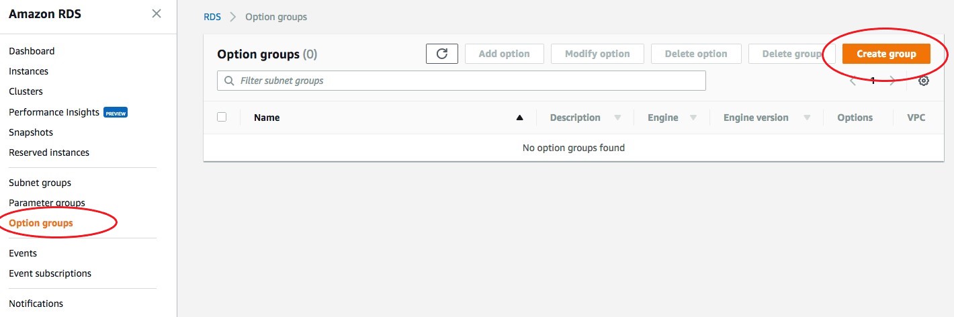Click RDS breadcrumb link
Image resolution: width=954 pixels, height=317 pixels.
coord(212,17)
